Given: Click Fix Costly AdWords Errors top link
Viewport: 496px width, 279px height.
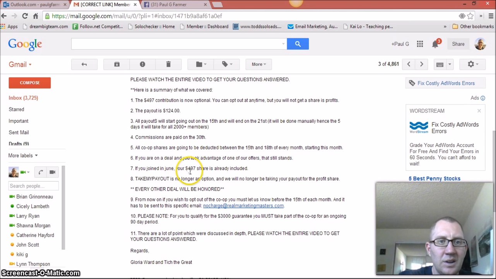Looking at the screenshot, I should [446, 83].
